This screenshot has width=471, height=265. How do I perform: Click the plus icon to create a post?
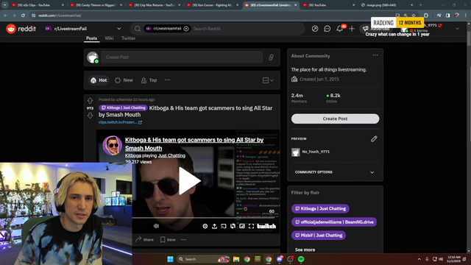352,29
